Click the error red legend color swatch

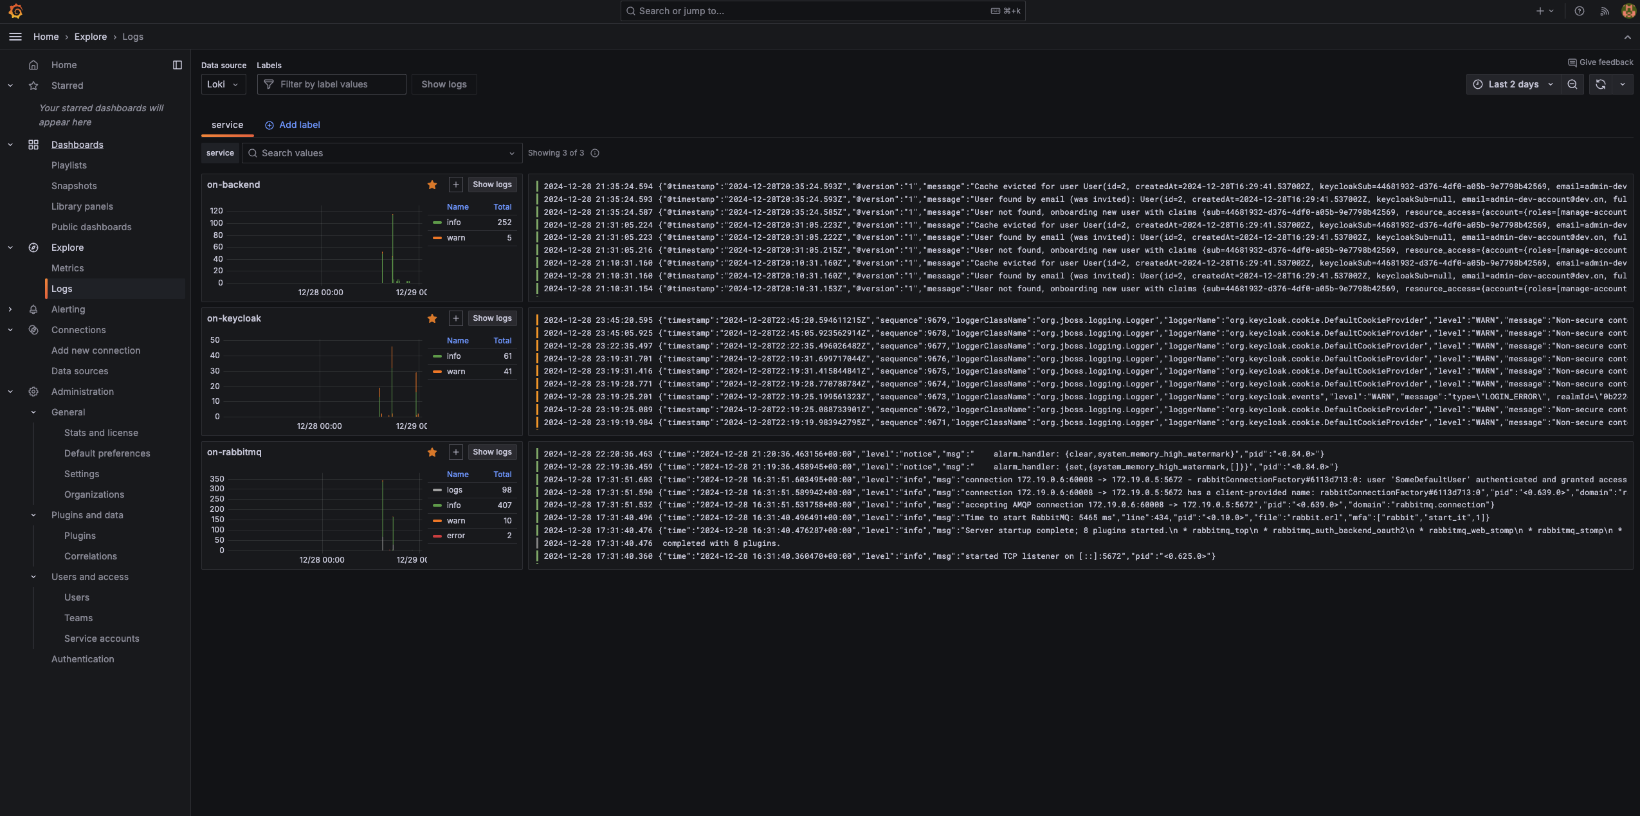437,536
